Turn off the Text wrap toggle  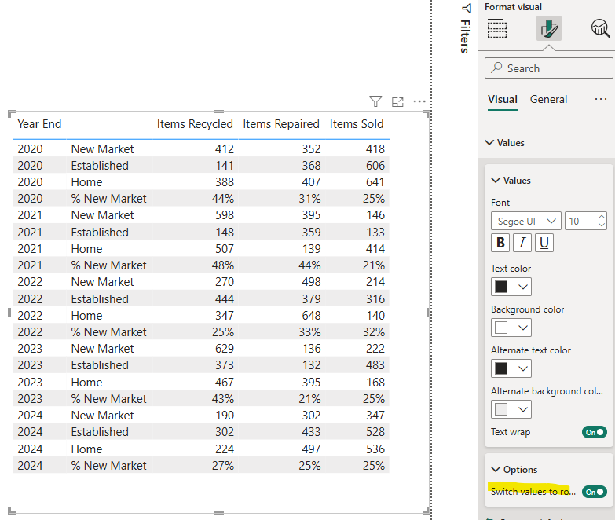(x=595, y=432)
